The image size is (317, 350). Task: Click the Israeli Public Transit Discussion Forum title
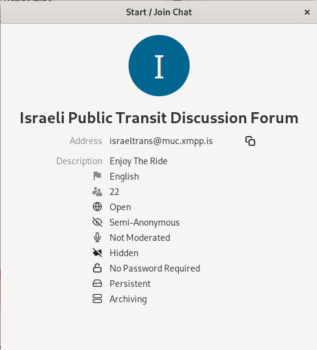tap(159, 118)
